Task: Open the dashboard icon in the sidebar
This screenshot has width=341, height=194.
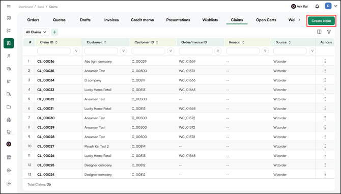Action: (9, 18)
